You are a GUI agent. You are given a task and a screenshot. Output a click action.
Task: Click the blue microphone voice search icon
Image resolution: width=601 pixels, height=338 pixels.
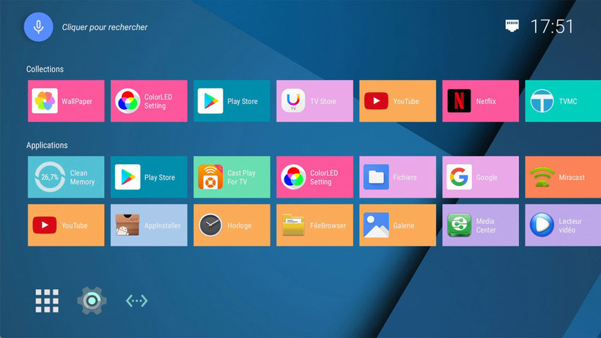point(38,27)
